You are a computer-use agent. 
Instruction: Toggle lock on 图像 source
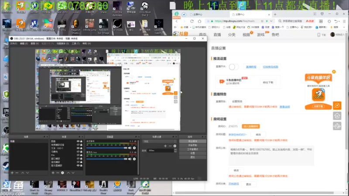(81, 141)
